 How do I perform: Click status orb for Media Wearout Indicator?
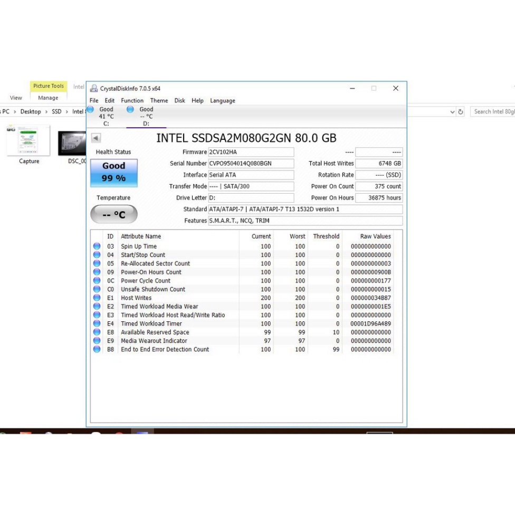[97, 340]
